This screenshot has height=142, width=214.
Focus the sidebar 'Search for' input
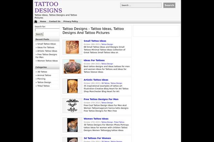click(x=47, y=30)
